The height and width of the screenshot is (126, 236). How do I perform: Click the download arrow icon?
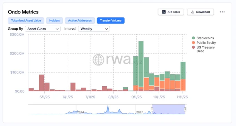[193, 12]
